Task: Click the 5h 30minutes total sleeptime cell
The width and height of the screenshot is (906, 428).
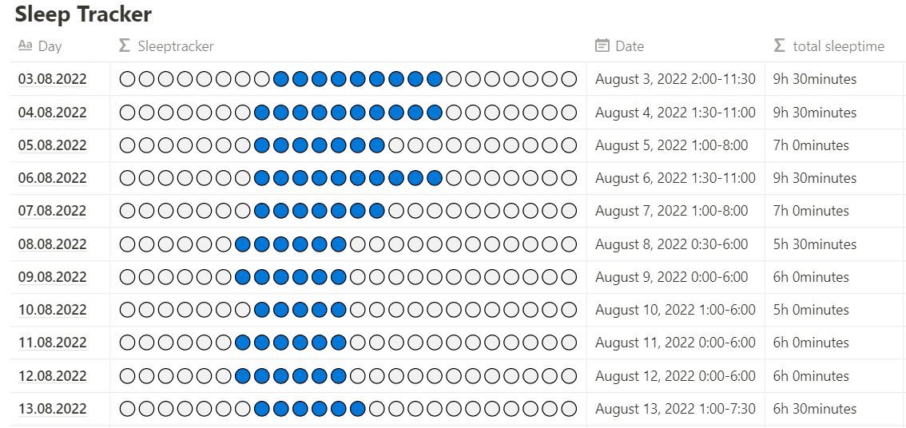Action: 814,244
